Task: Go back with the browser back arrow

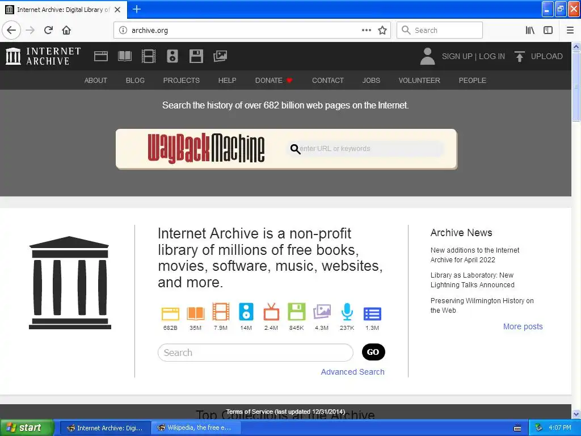Action: tap(11, 30)
